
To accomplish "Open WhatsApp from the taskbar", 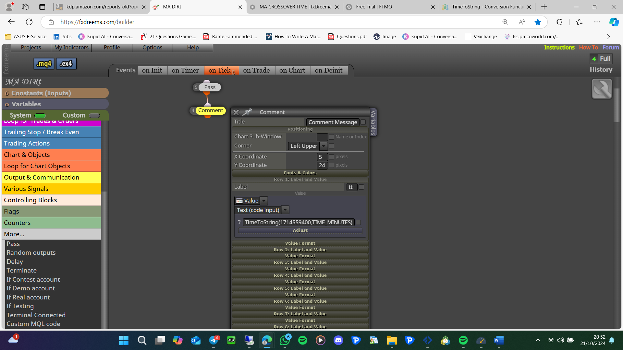I will tap(285, 340).
